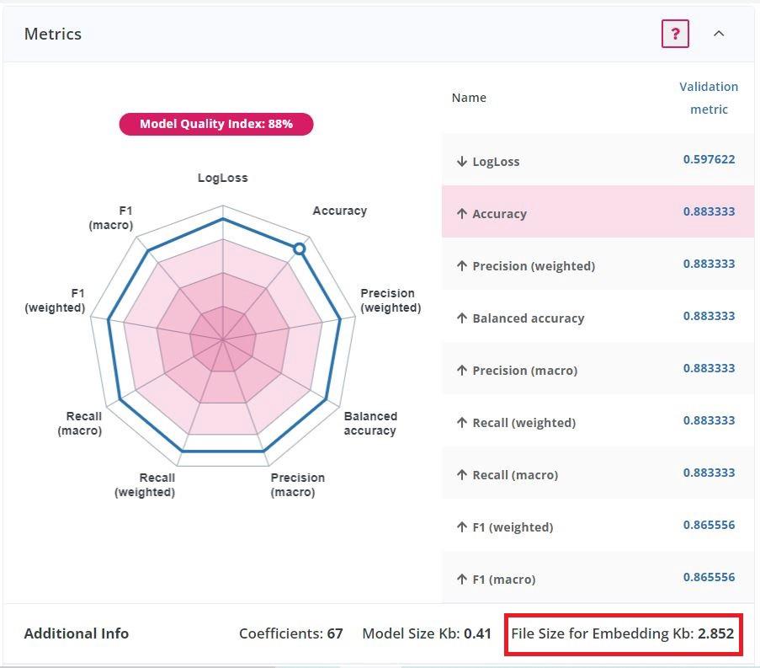Click the Validation metric column header
The height and width of the screenshot is (668, 760).
click(x=709, y=98)
